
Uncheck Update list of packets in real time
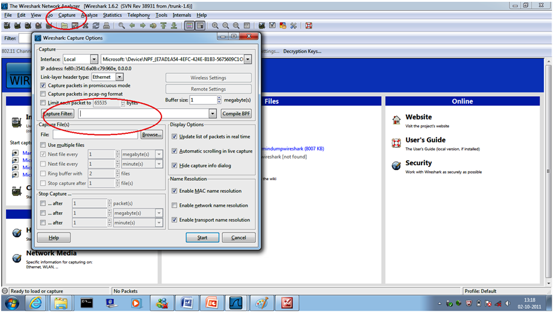tap(174, 136)
